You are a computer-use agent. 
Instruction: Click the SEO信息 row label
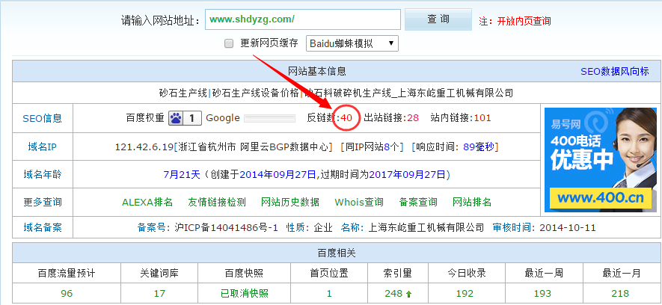pyautogui.click(x=43, y=118)
